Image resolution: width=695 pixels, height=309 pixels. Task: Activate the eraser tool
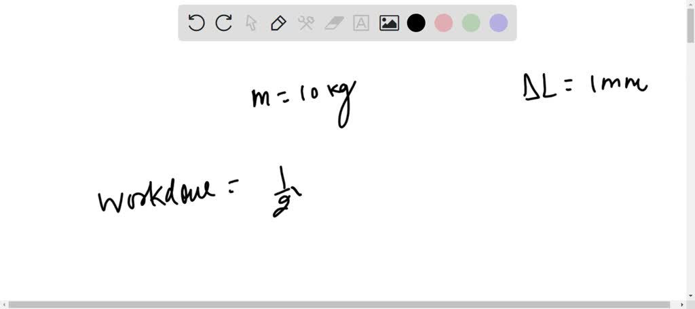(334, 23)
